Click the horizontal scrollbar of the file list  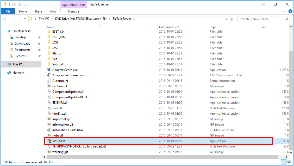click(162, 157)
